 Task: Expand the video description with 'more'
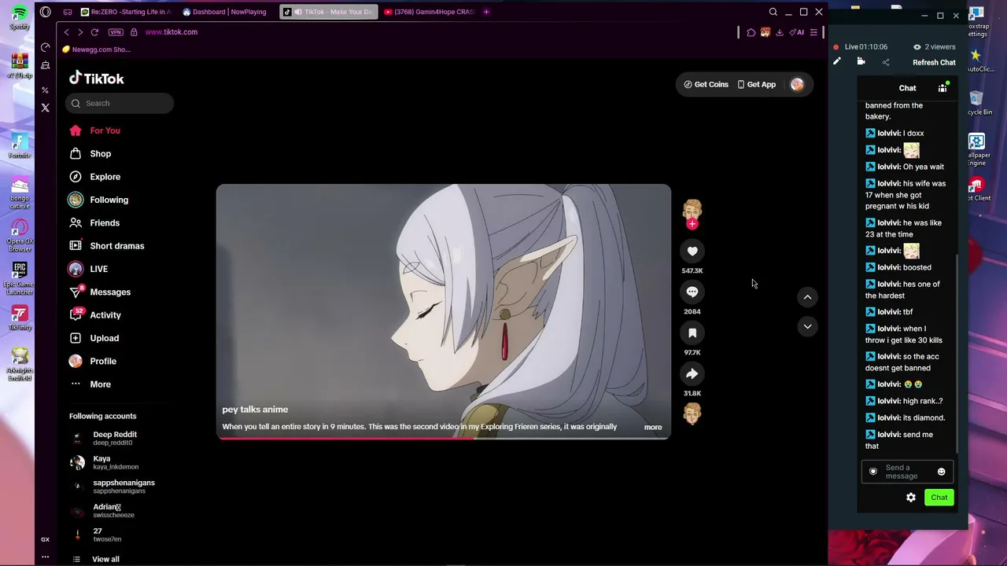click(653, 427)
